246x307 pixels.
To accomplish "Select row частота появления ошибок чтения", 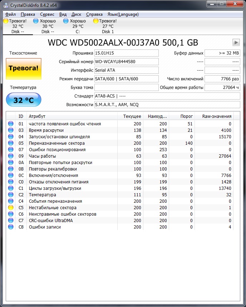I will [x=120, y=124].
